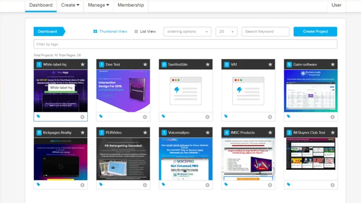Open the 20 per page dropdown
361x203 pixels.
point(226,32)
